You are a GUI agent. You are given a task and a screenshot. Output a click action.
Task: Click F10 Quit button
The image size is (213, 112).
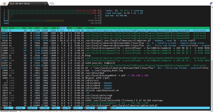tap(111, 108)
